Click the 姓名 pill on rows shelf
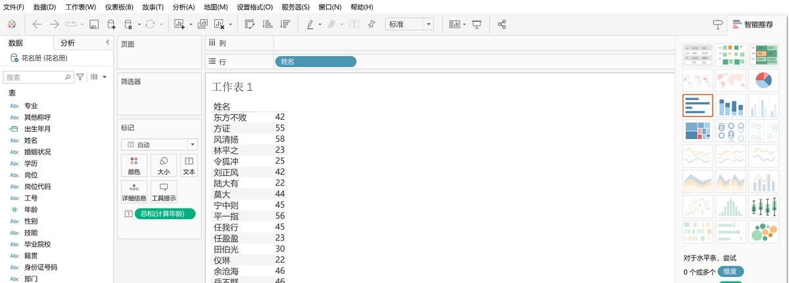 [x=316, y=61]
